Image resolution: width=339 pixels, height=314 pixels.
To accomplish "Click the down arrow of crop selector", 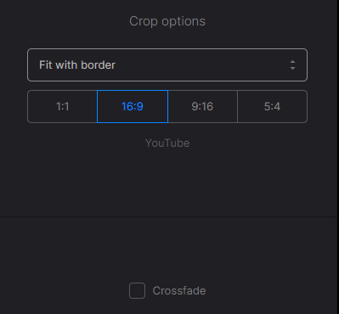I will [x=292, y=69].
